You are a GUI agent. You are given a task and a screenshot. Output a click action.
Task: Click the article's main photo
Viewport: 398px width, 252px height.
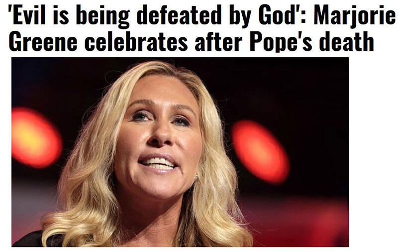tap(180, 152)
